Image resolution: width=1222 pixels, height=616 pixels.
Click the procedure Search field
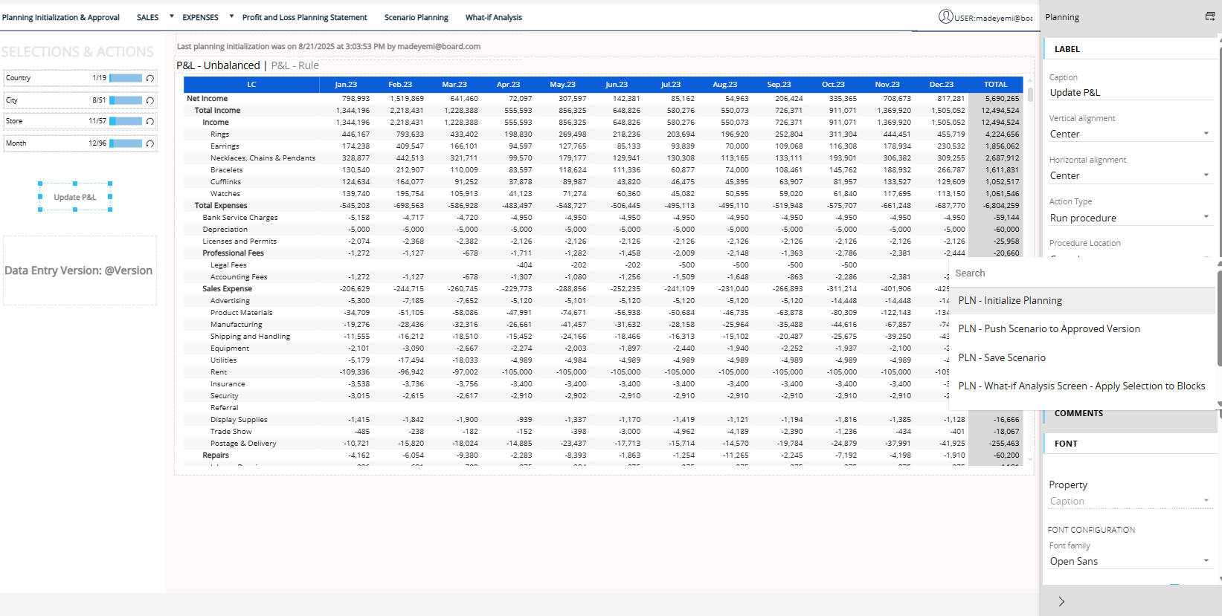(1082, 273)
